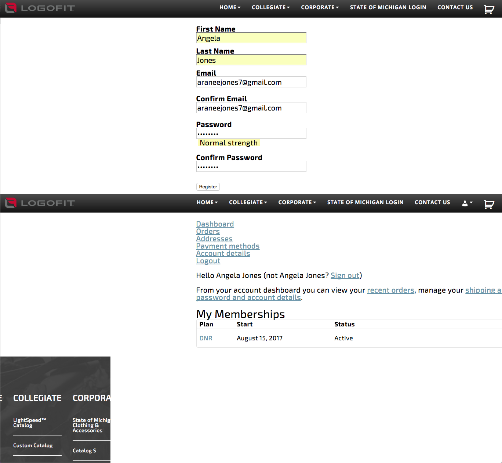
Task: Click the Logofit logo in the top header
Action: point(40,8)
